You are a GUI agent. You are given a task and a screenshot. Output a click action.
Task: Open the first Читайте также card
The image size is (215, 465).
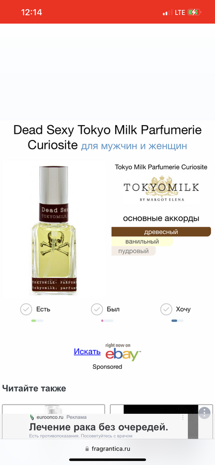[x=54, y=409]
